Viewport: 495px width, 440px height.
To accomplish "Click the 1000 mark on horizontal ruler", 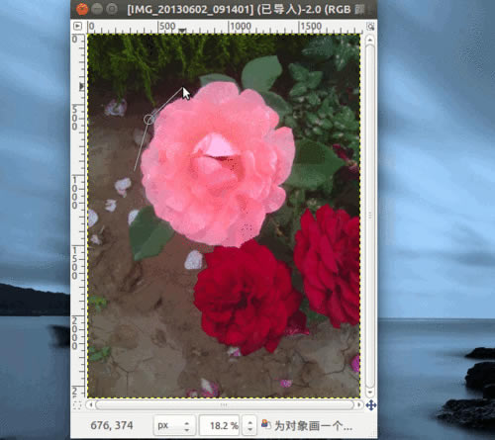I will click(x=241, y=26).
